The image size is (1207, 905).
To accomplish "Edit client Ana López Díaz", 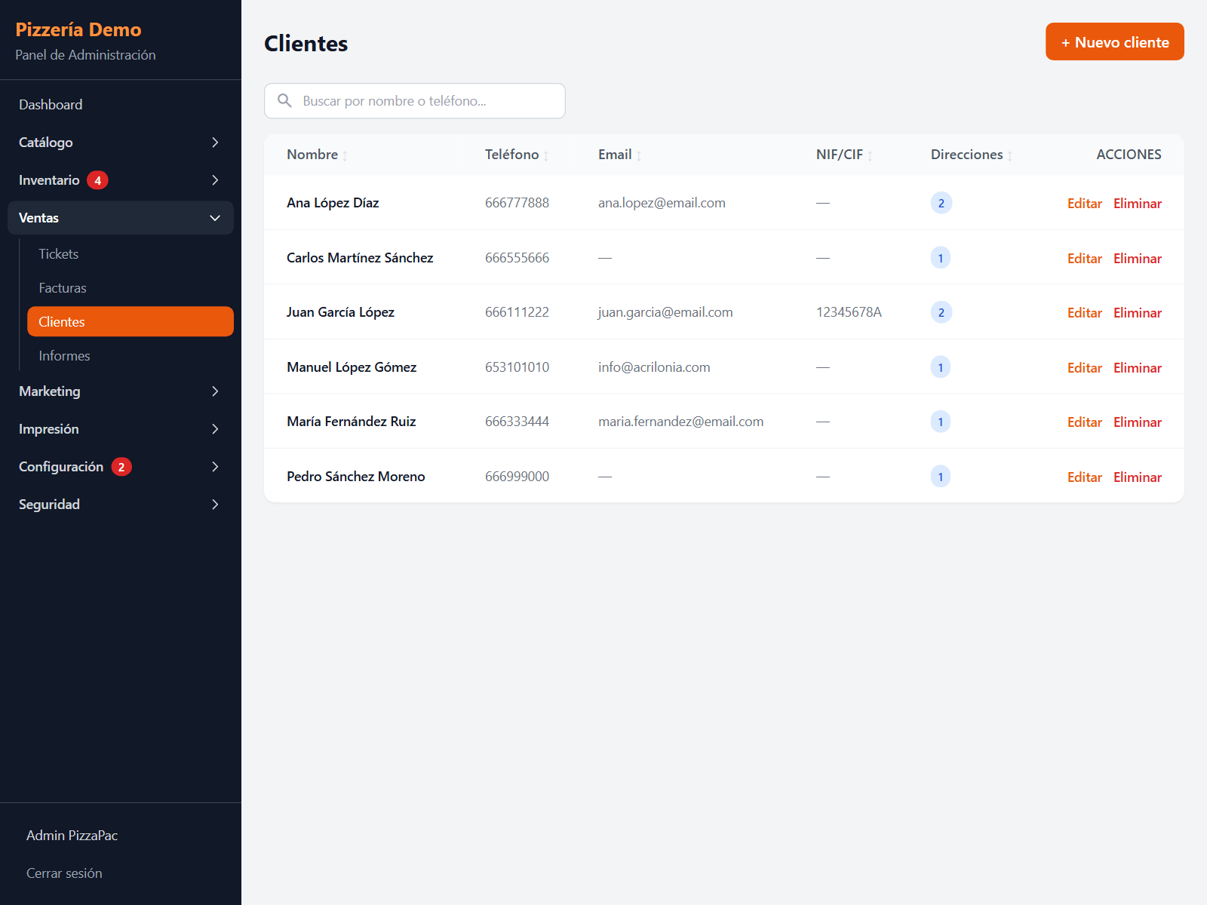I will click(x=1084, y=204).
